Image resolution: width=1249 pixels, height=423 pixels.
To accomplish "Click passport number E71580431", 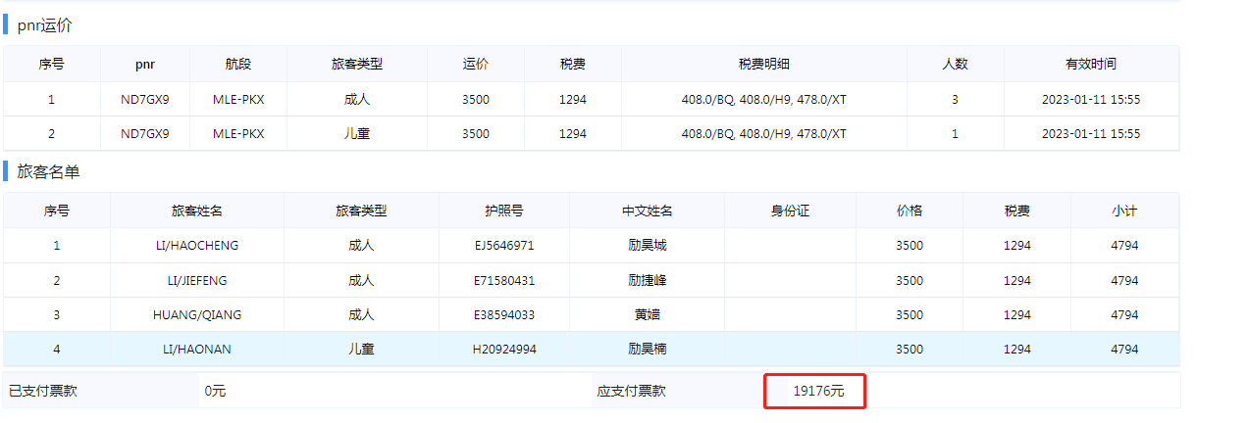I will pos(504,280).
